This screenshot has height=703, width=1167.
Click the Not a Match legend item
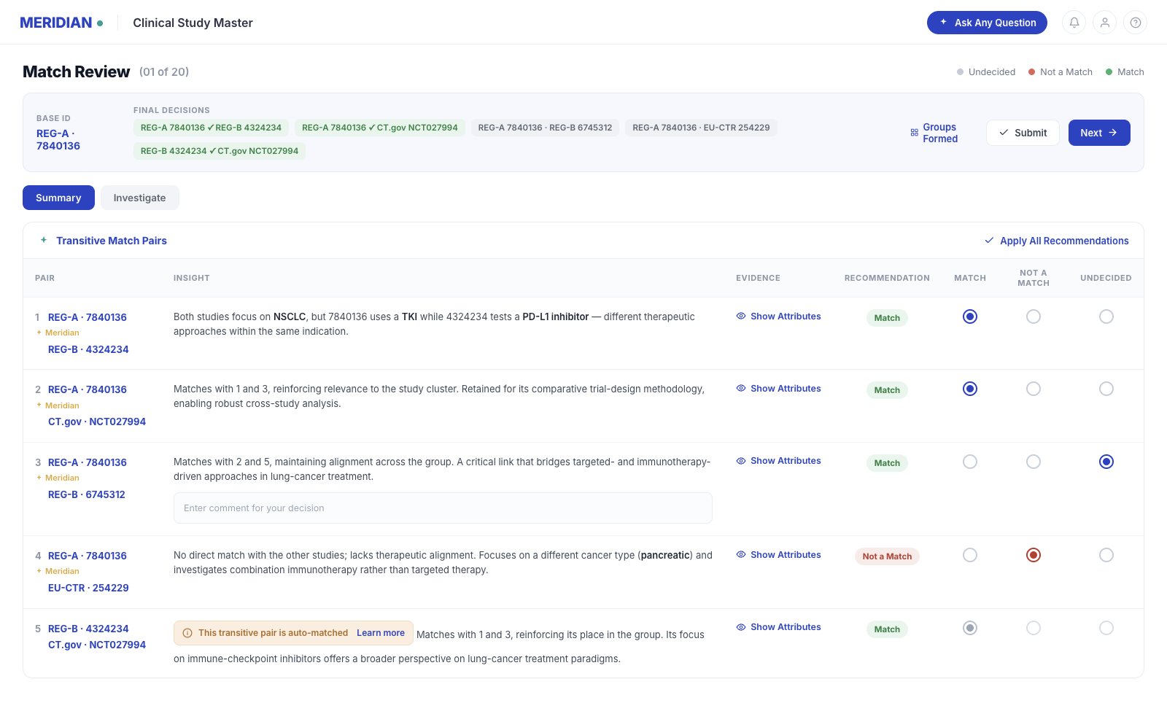tap(1061, 71)
